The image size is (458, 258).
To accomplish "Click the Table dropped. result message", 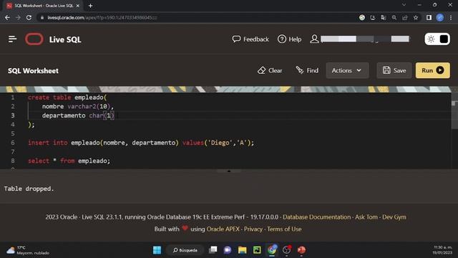I will pos(29,188).
